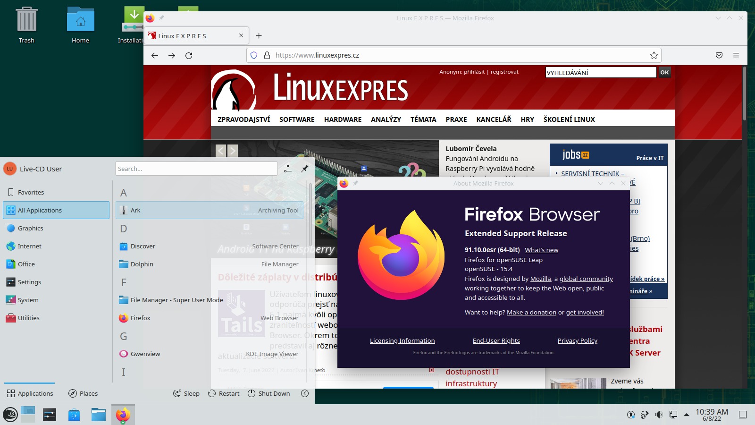This screenshot has height=425, width=755.
Task: Click the Firefox back arrow button
Action: (x=155, y=55)
